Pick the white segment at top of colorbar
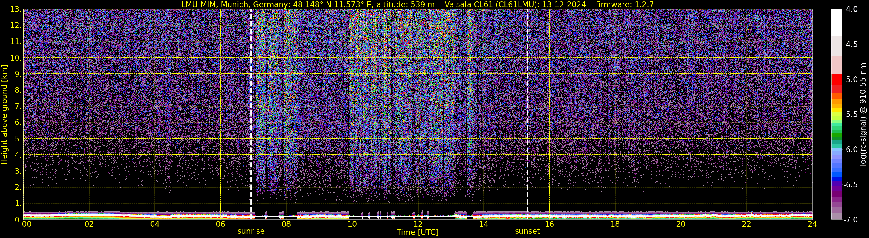Viewport: 869px width, 238px height. point(836,22)
